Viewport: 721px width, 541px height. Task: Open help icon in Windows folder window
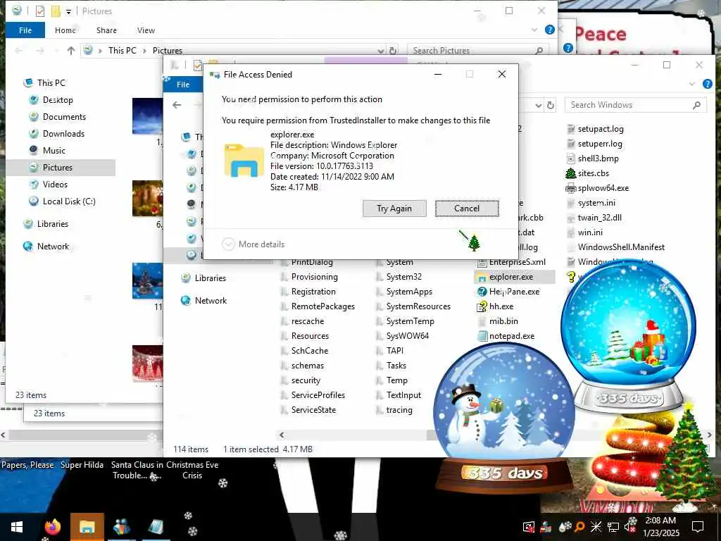point(708,84)
